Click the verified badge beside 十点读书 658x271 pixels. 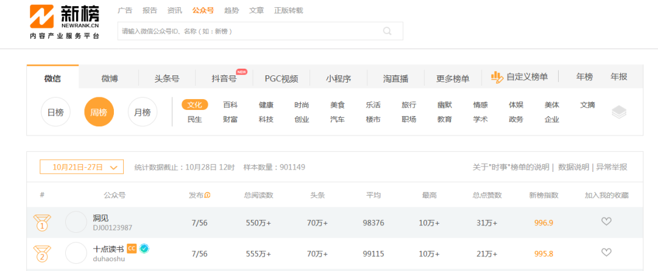[x=144, y=249]
